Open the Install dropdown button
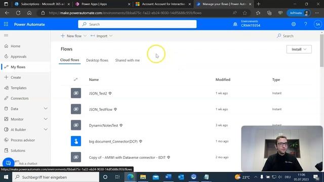Viewport: 324px width, 182px height. [299, 49]
